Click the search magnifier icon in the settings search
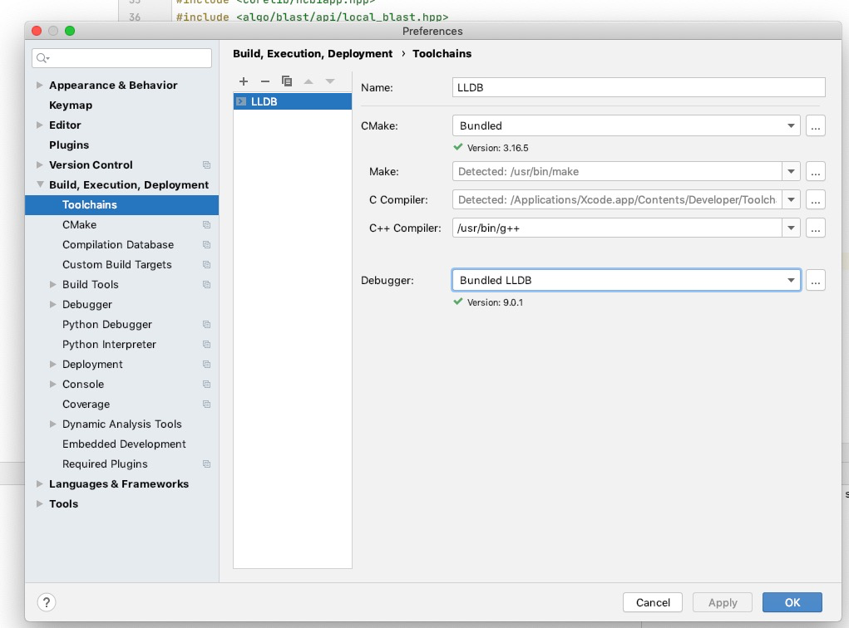The image size is (849, 628). (42, 58)
